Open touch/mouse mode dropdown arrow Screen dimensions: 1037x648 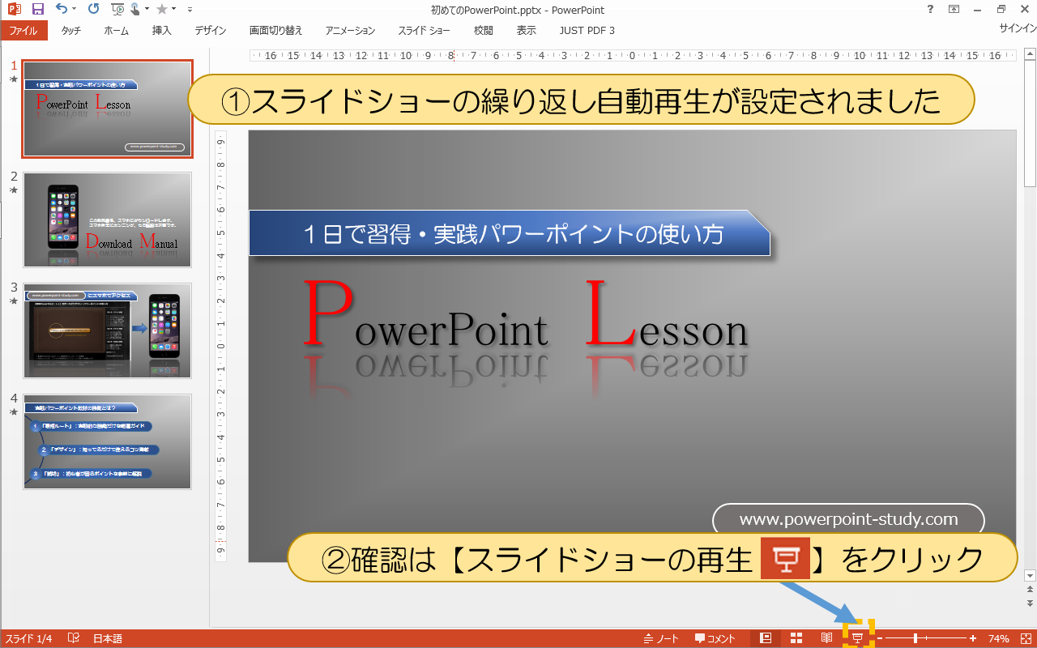147,10
